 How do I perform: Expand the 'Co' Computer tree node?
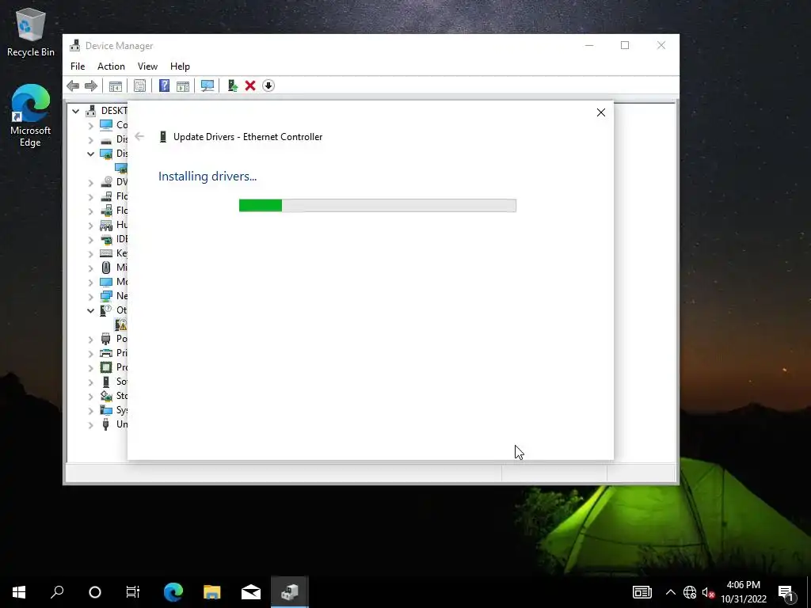(x=90, y=125)
